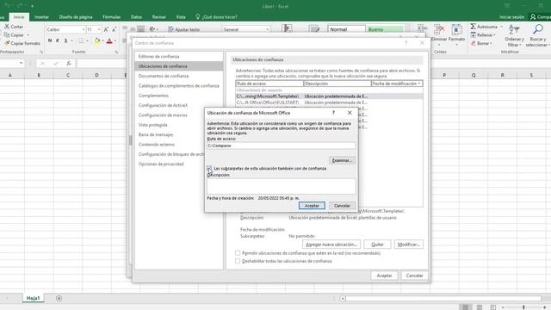Image resolution: width=551 pixels, height=310 pixels.
Task: Click the Cortar scissors icon
Action: 7,27
